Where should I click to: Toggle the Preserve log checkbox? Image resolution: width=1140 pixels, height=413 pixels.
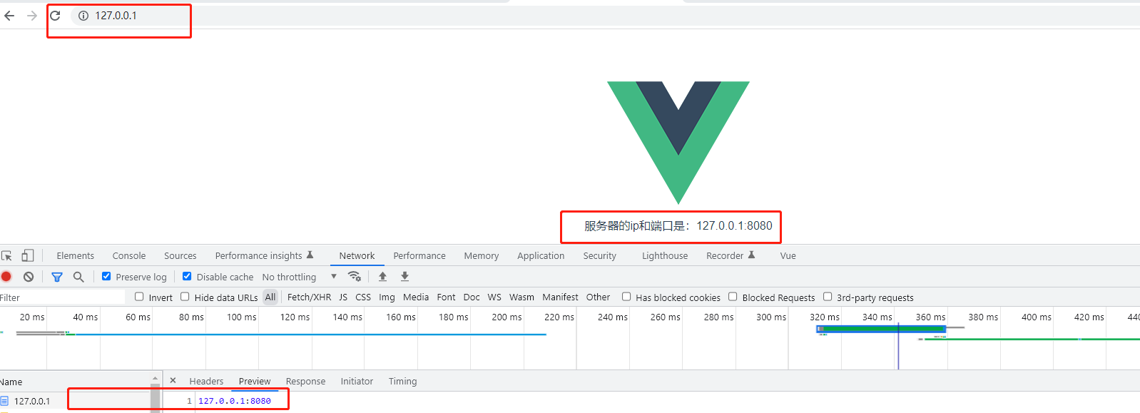106,276
